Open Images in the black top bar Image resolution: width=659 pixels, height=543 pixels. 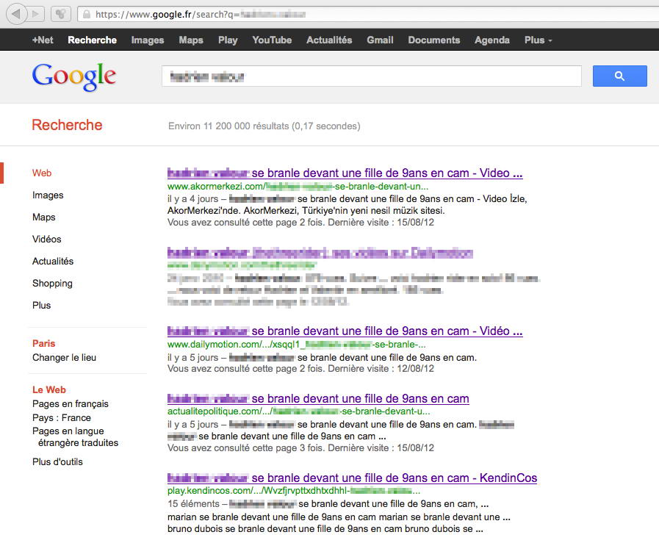[148, 40]
